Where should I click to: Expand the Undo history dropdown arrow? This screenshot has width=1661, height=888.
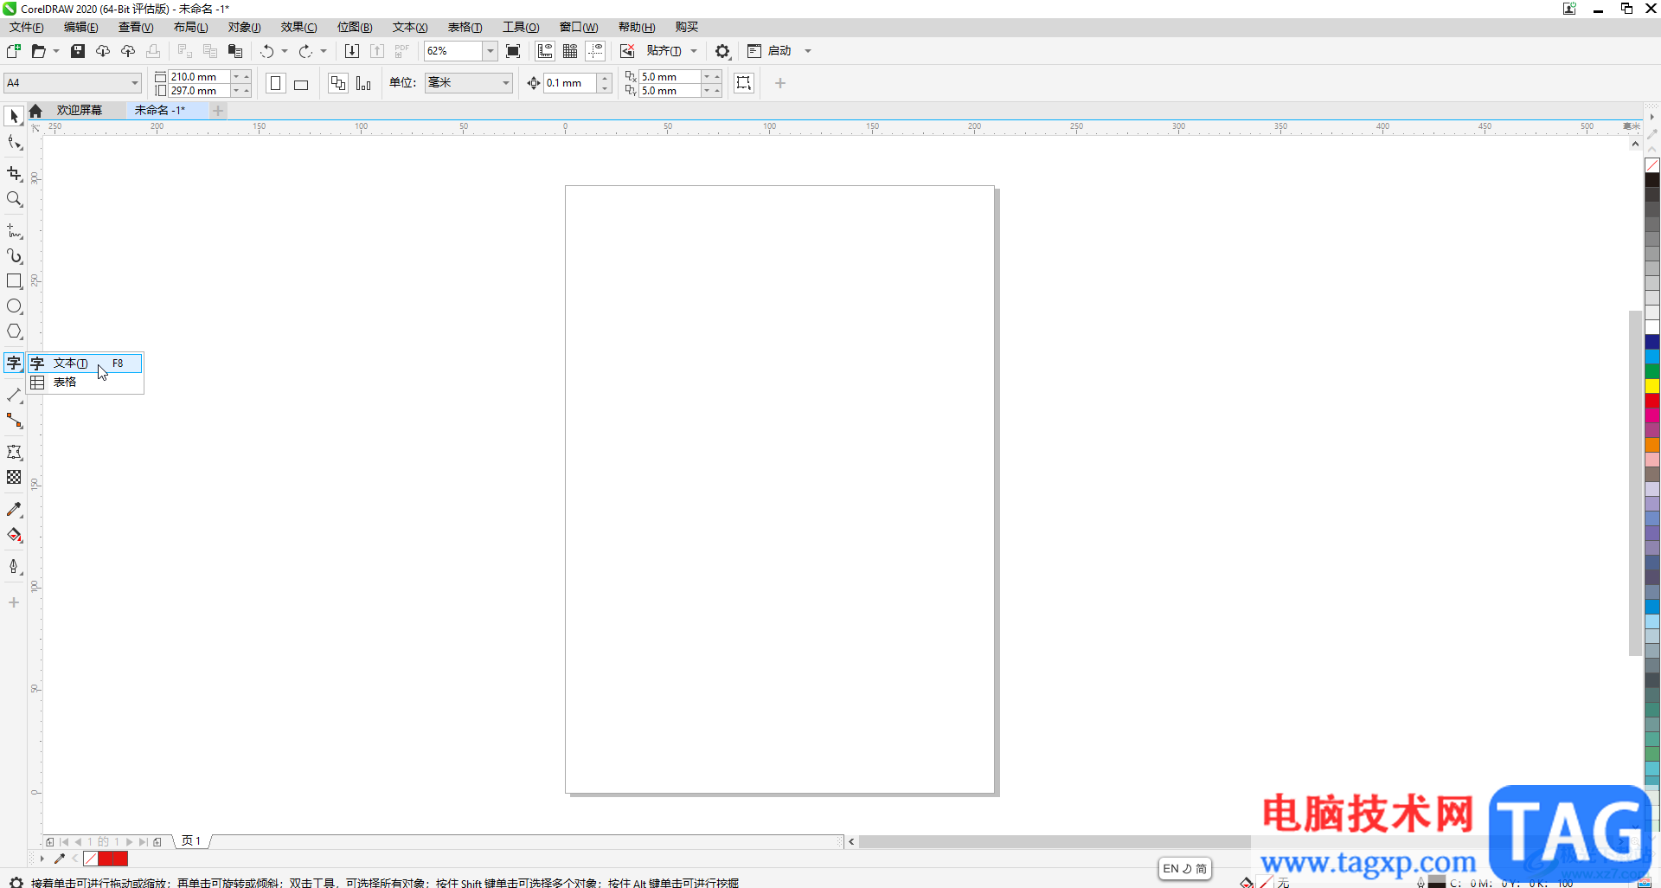(285, 51)
